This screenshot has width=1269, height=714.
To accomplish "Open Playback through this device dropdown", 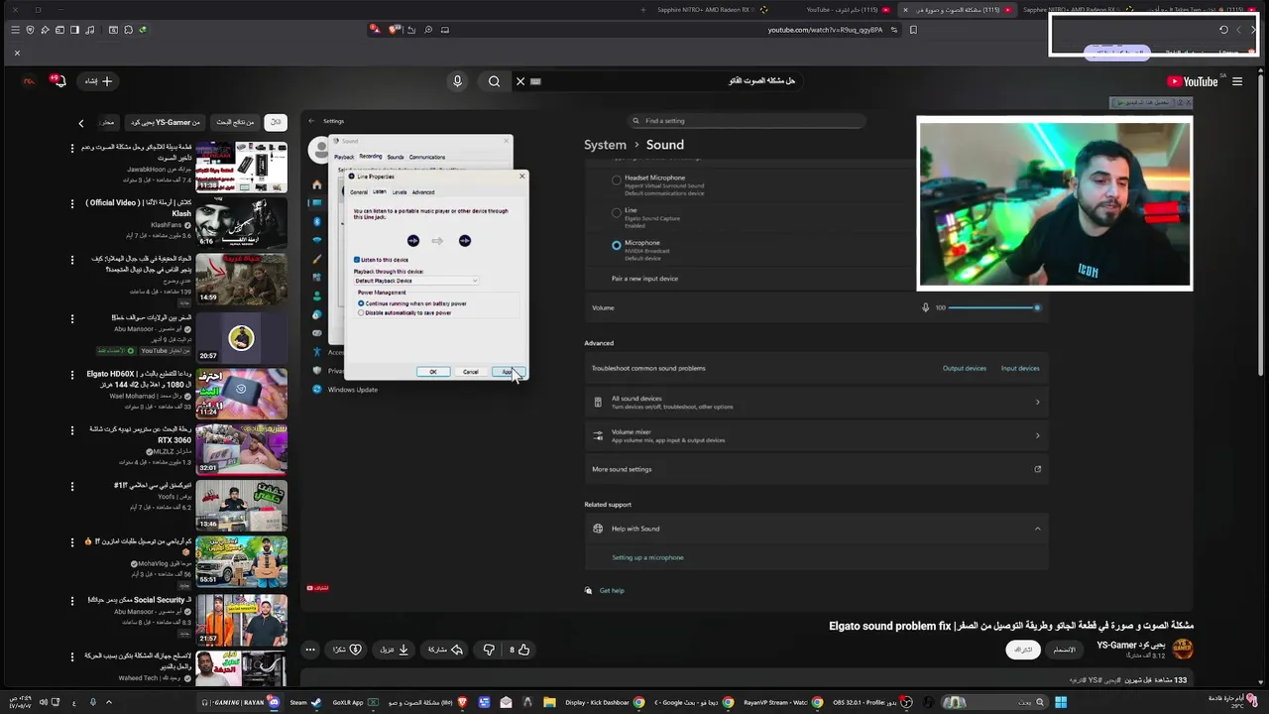I will (x=416, y=281).
